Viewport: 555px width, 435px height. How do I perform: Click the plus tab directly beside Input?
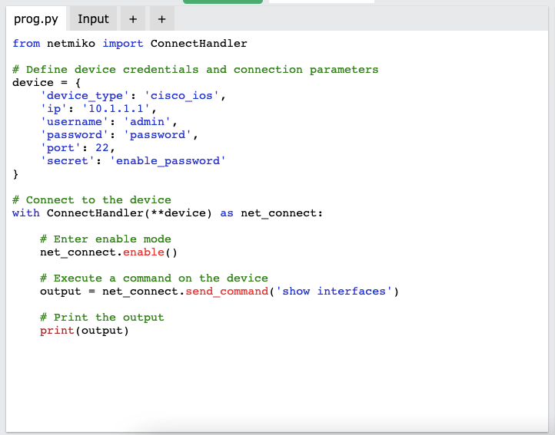pyautogui.click(x=133, y=18)
